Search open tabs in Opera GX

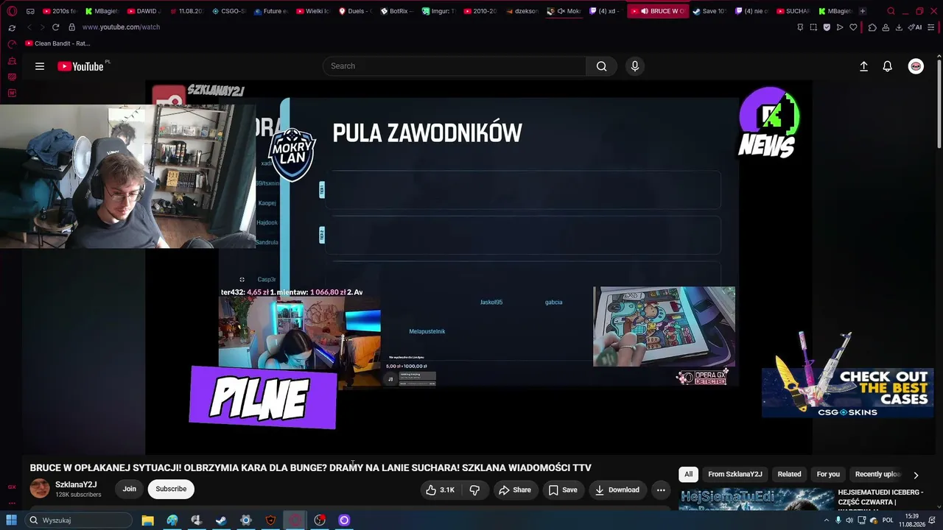tap(891, 11)
